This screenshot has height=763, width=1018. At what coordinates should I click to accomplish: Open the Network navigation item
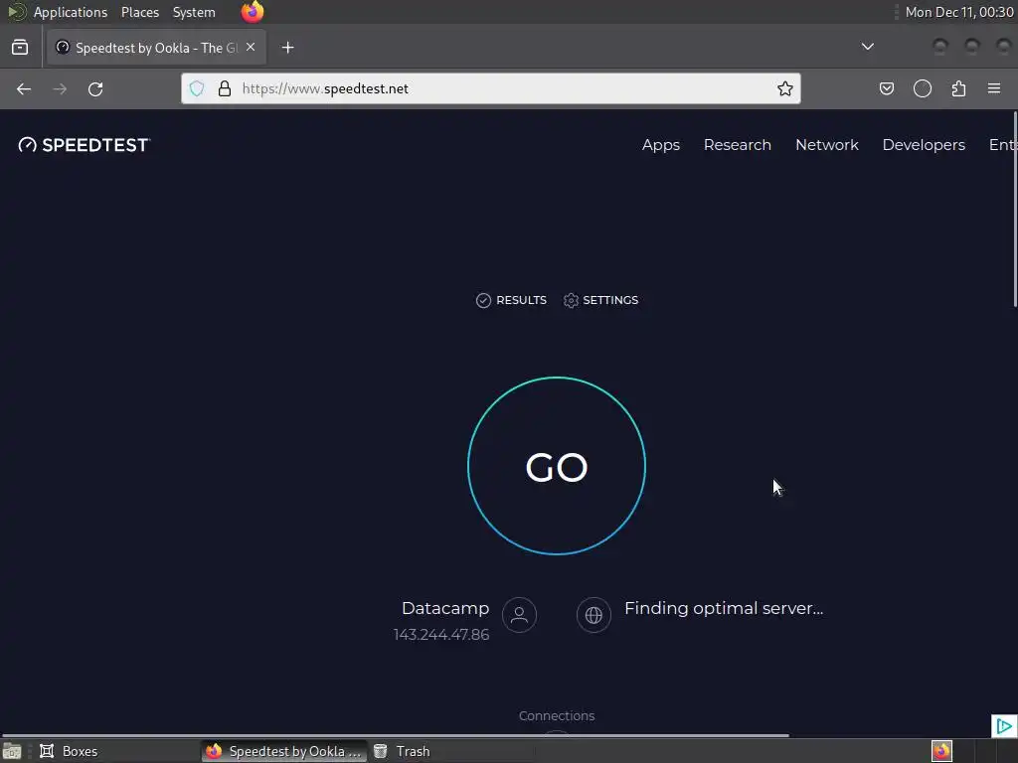point(827,145)
